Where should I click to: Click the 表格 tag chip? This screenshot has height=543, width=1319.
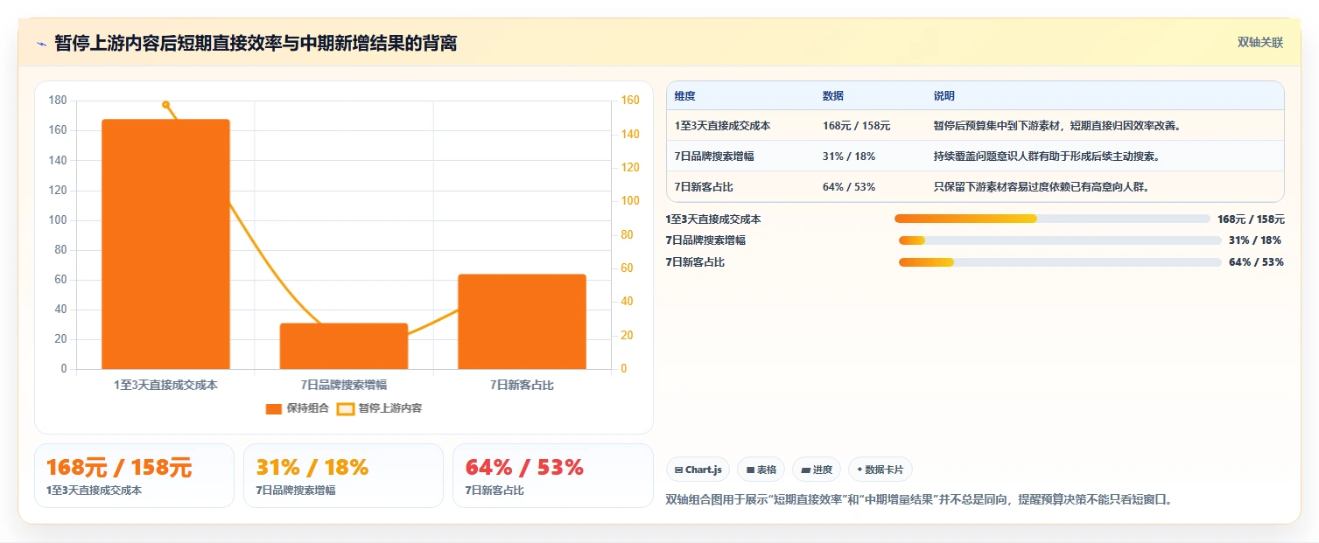(761, 470)
